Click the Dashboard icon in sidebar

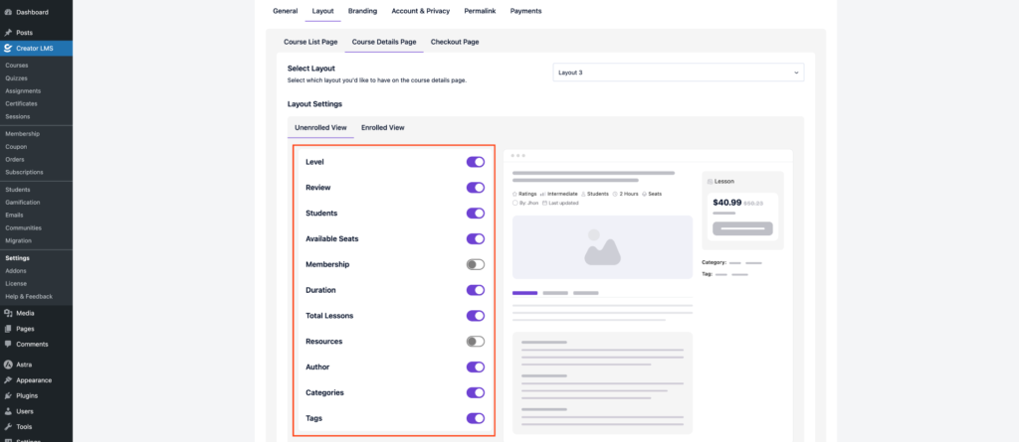pos(8,12)
